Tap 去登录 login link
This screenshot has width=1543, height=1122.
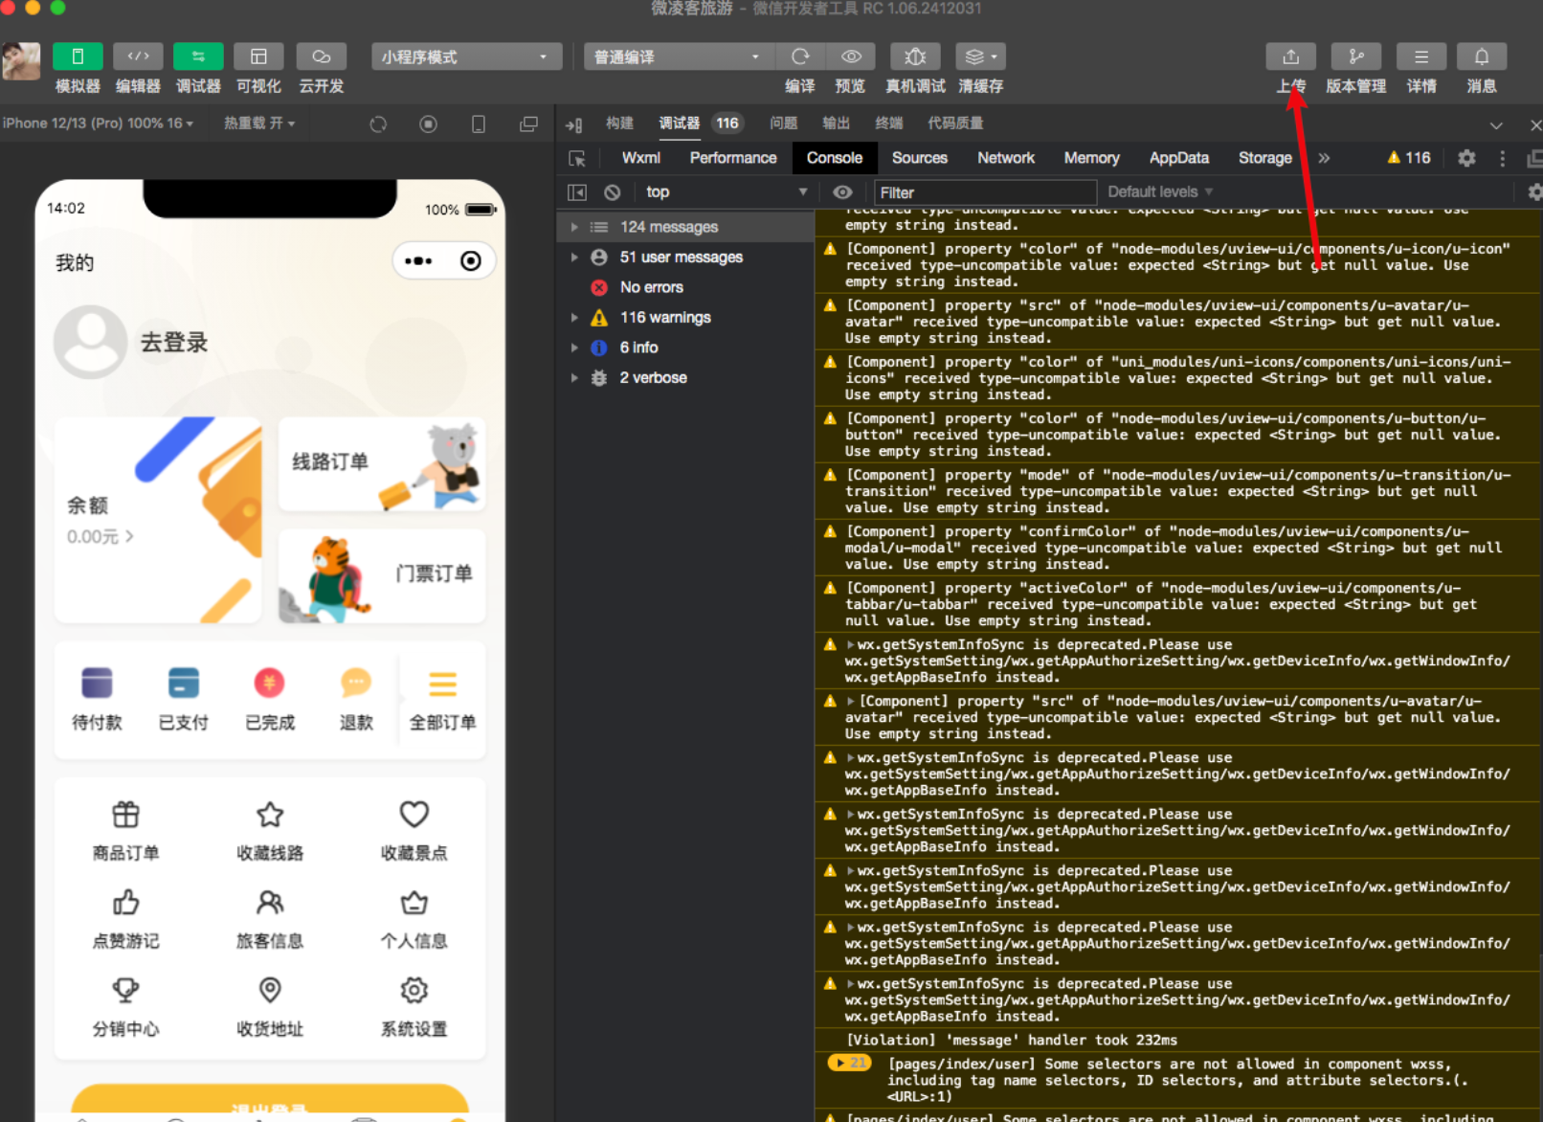click(174, 343)
